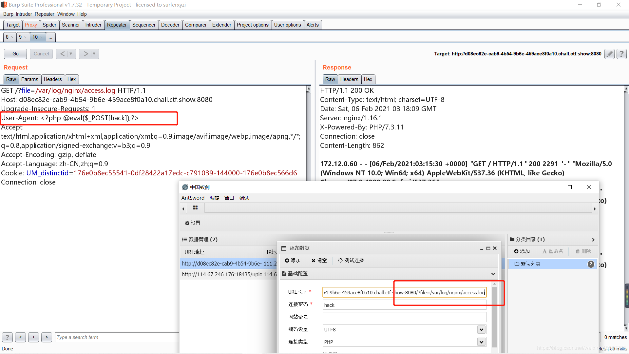Open AntSword 设置 gear button
This screenshot has height=354, width=629.
click(x=193, y=223)
